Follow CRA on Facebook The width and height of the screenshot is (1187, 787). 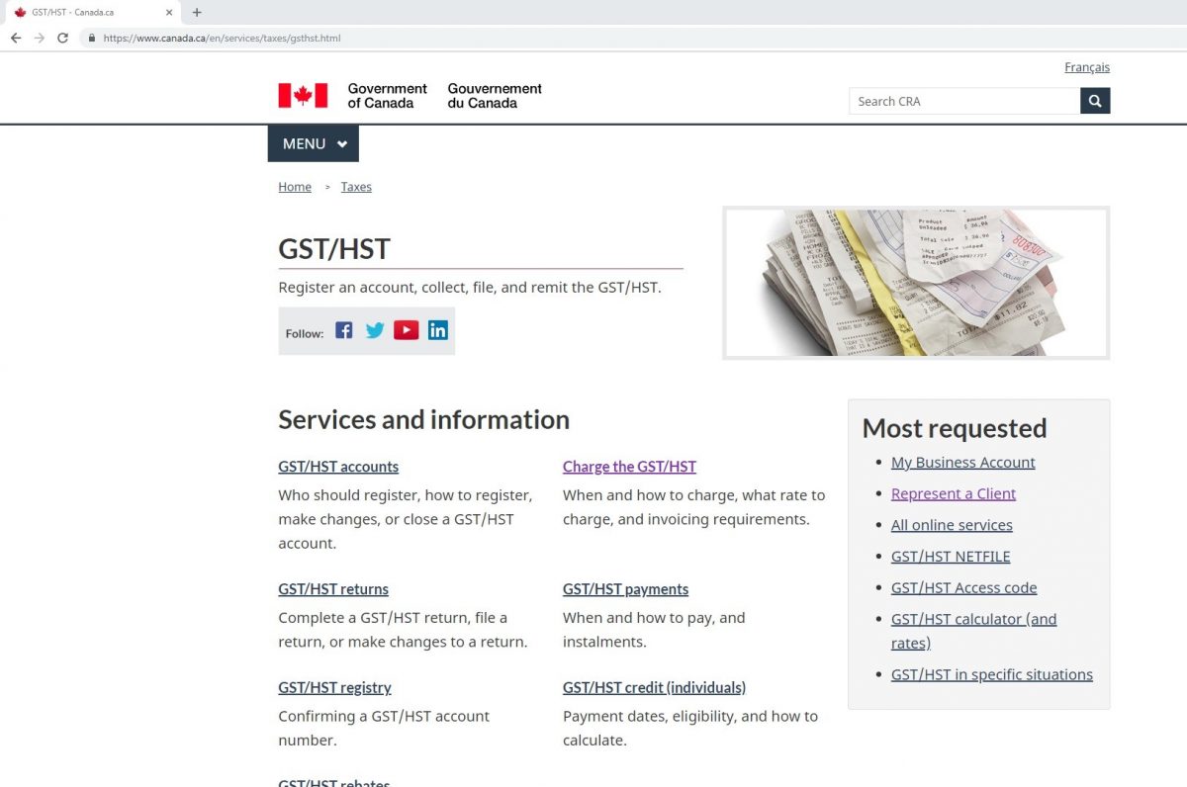343,330
